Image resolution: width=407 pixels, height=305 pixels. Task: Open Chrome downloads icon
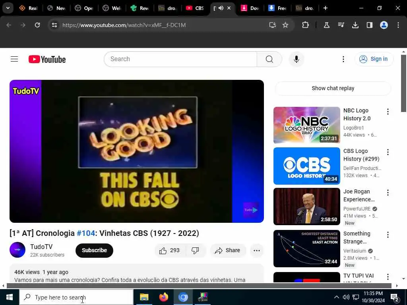pyautogui.click(x=355, y=25)
